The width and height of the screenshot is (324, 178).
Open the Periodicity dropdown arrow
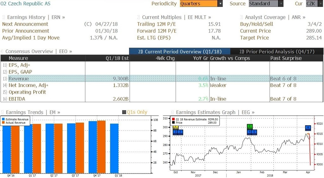tap(220, 3)
